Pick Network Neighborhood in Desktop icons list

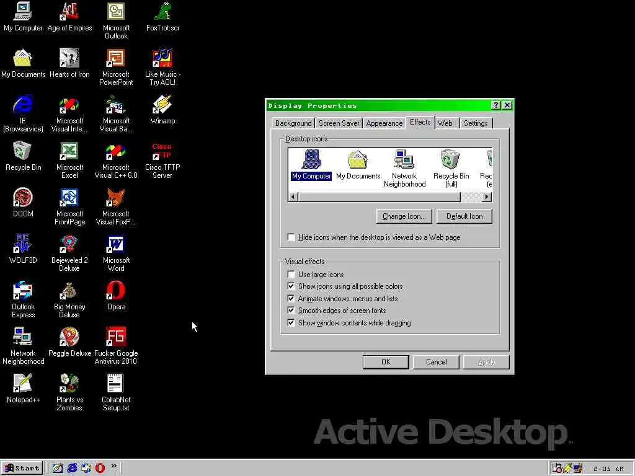coord(404,169)
